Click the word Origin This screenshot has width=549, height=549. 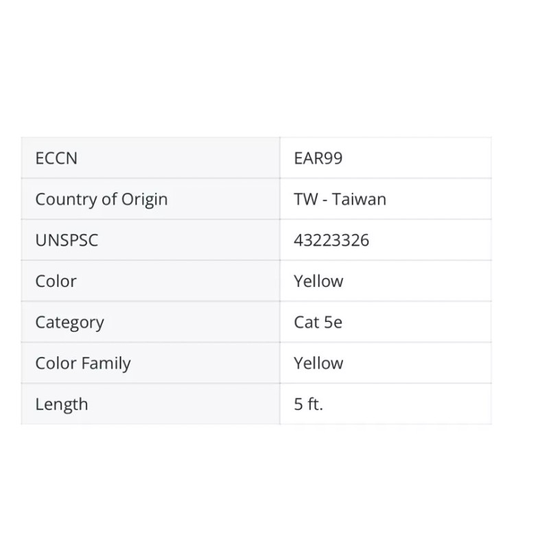tap(144, 200)
